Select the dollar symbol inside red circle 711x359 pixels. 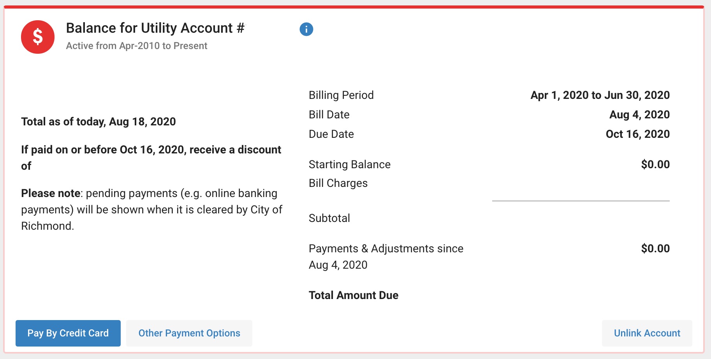tap(38, 36)
